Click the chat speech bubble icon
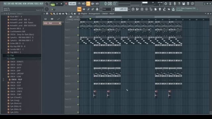The width and height of the screenshot is (212, 119). tap(192, 4)
